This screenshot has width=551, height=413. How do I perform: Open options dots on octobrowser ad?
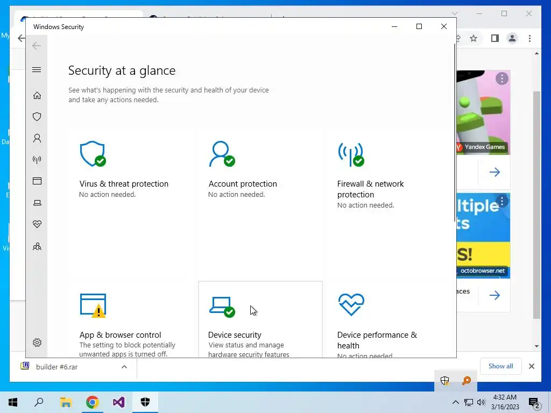(x=502, y=201)
